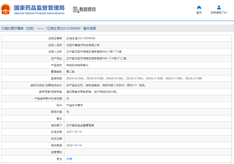
Task: Click the 注册证编号 label
Action: click(x=55, y=38)
